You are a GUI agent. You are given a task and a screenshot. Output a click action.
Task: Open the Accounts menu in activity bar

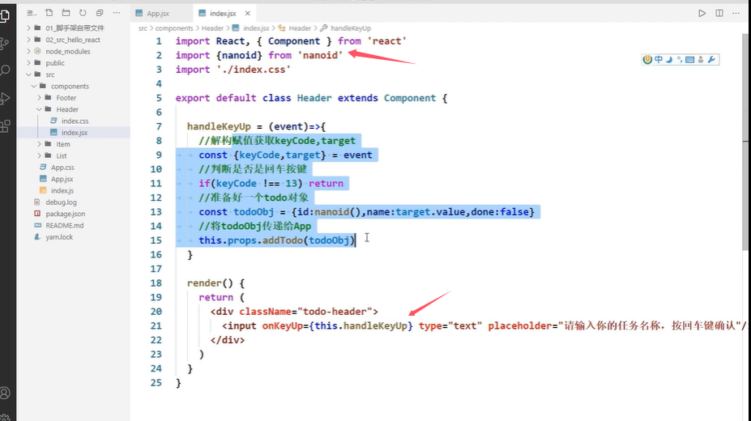pos(5,393)
